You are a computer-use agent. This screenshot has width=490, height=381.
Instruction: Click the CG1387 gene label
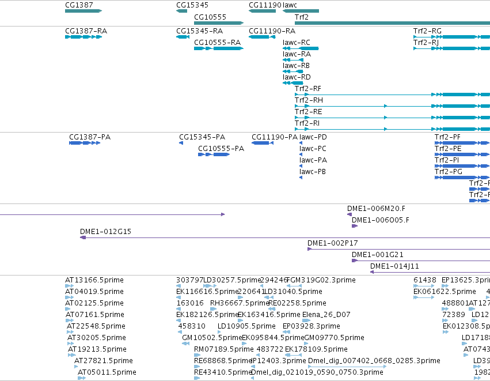(79, 5)
